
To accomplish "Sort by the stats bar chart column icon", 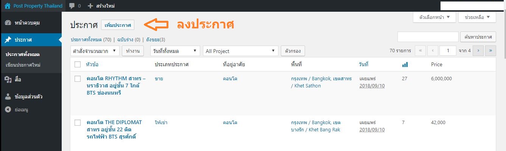I will pyautogui.click(x=405, y=65).
